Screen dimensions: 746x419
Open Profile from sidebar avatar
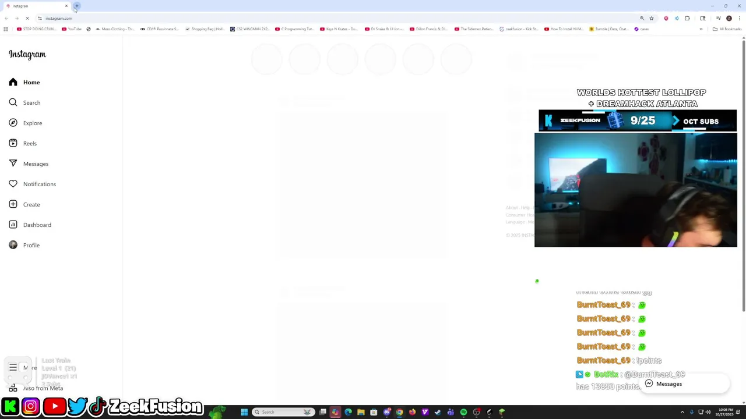click(24, 245)
